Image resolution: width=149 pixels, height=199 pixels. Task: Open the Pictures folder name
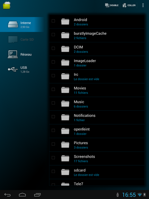[x=81, y=143]
